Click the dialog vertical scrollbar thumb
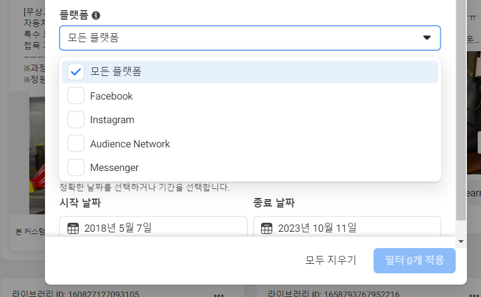This screenshot has width=481, height=297. tap(461, 110)
